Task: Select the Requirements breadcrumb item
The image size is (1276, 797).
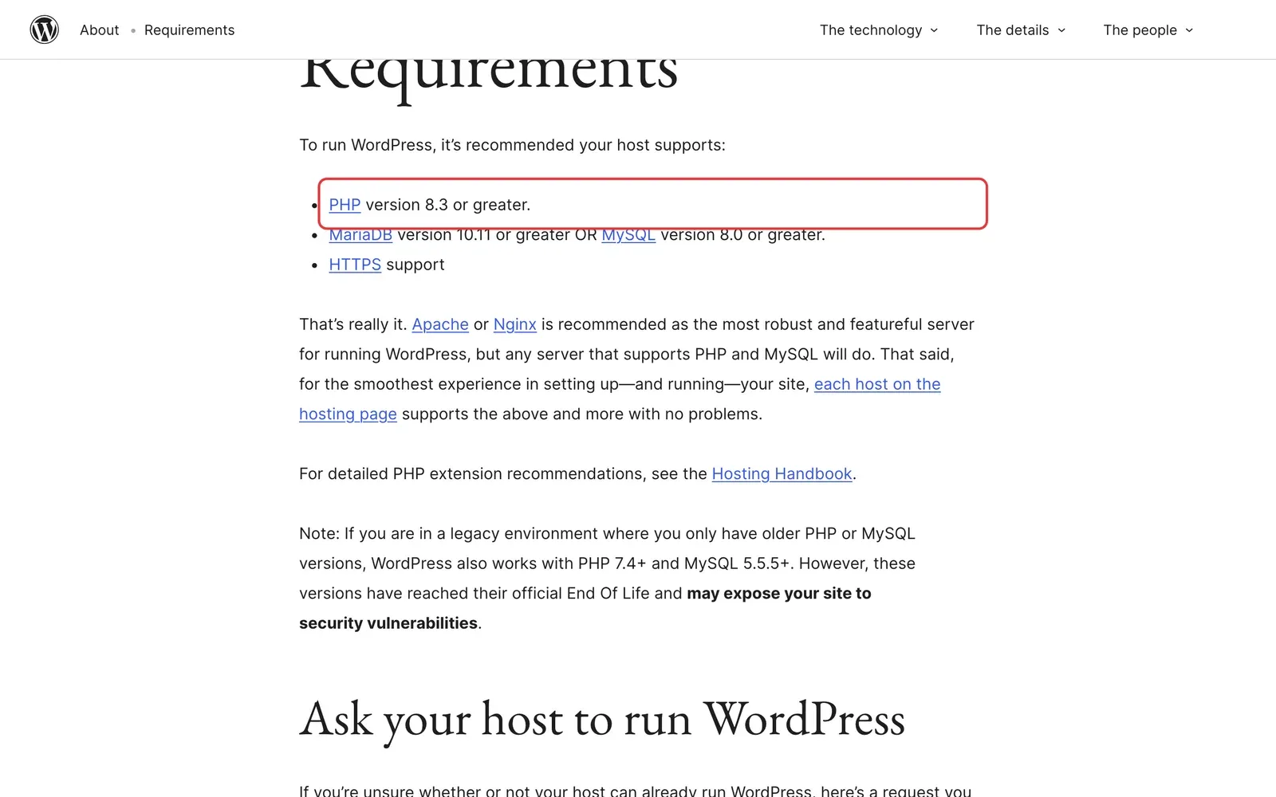Action: coord(189,30)
